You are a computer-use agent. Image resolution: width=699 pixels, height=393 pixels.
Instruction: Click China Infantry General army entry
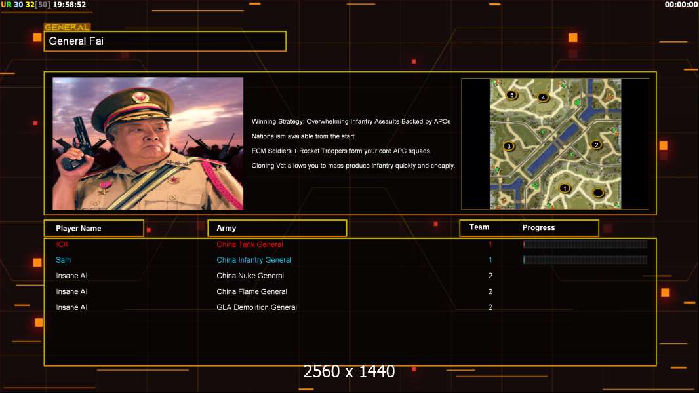point(254,260)
